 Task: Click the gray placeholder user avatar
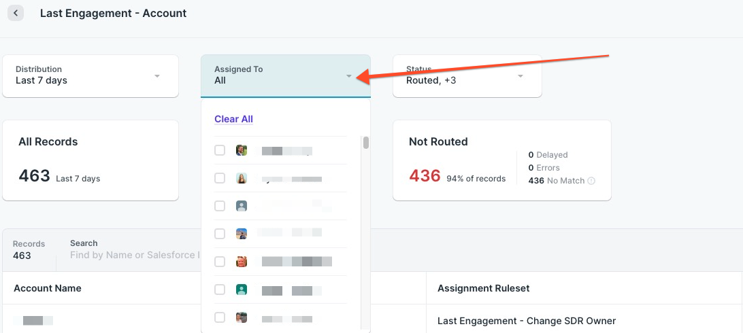[241, 206]
